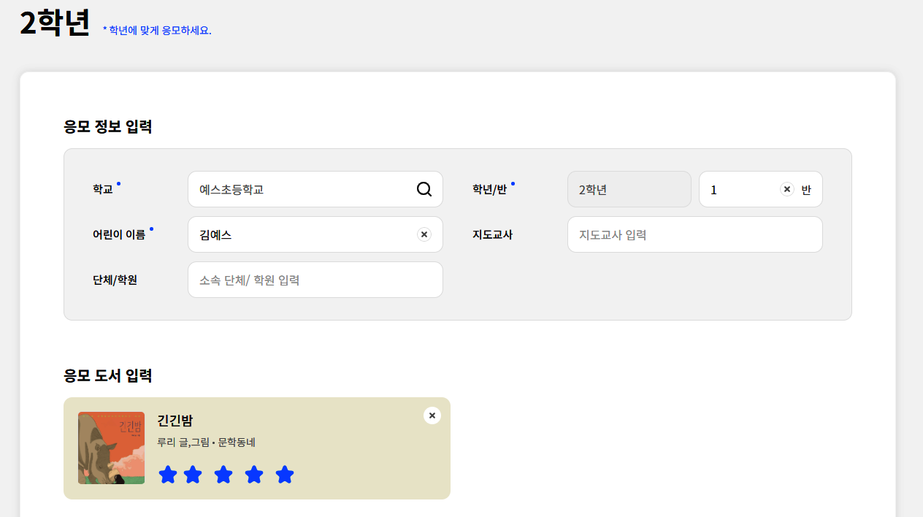This screenshot has height=517, width=923.
Task: Click the author text 루리 글,그림
Action: 183,443
